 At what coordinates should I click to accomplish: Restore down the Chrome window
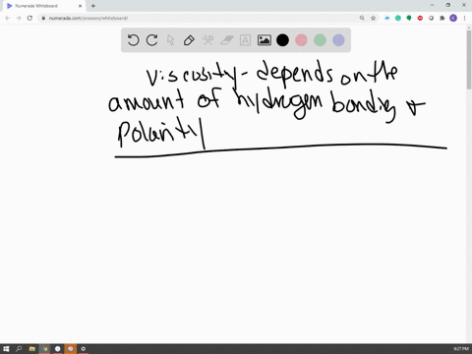[x=448, y=5]
